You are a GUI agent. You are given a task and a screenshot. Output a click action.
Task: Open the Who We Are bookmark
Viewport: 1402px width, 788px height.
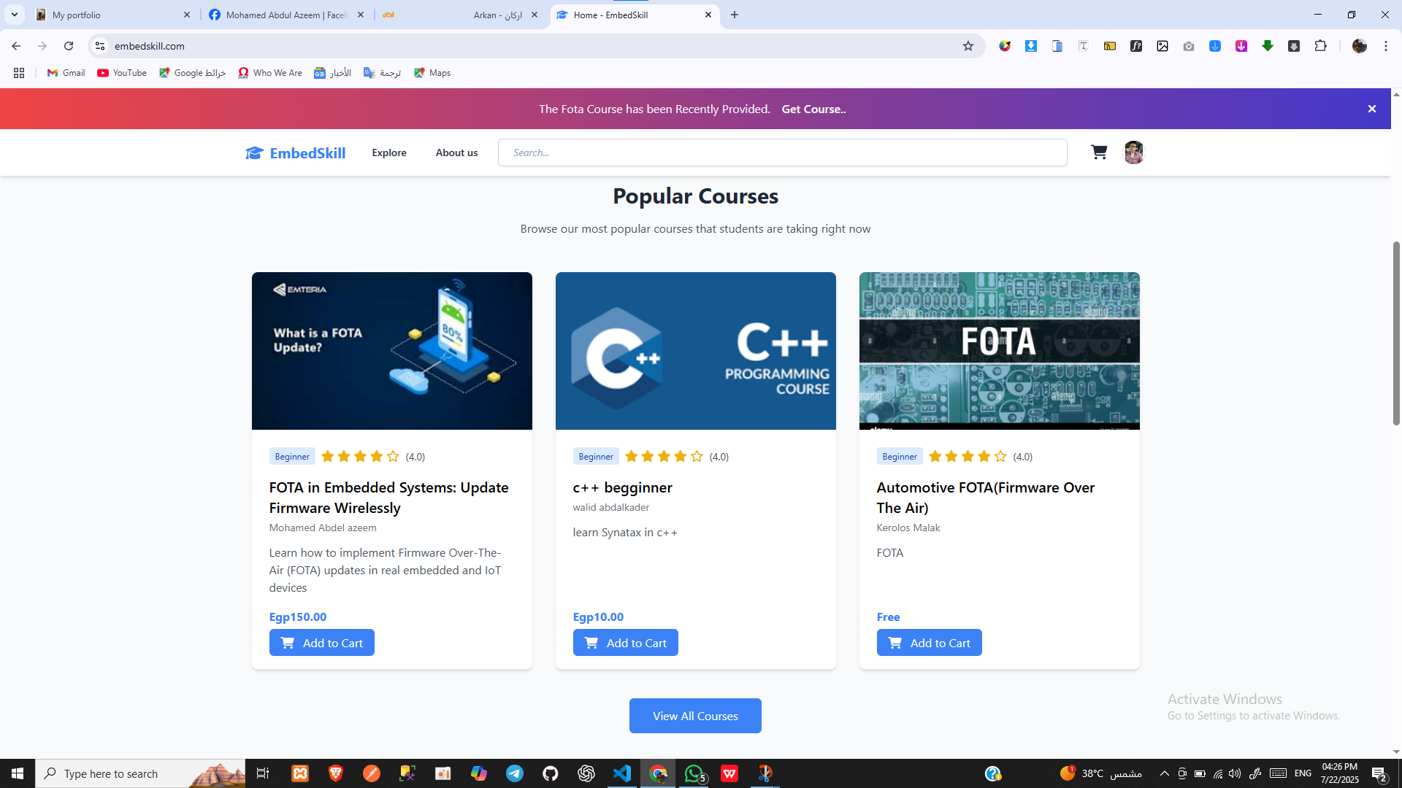coord(270,73)
